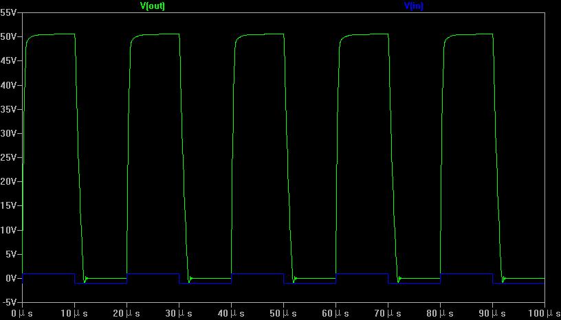Click the 0V vertical axis label
This screenshot has height=320, width=561.
[11, 278]
